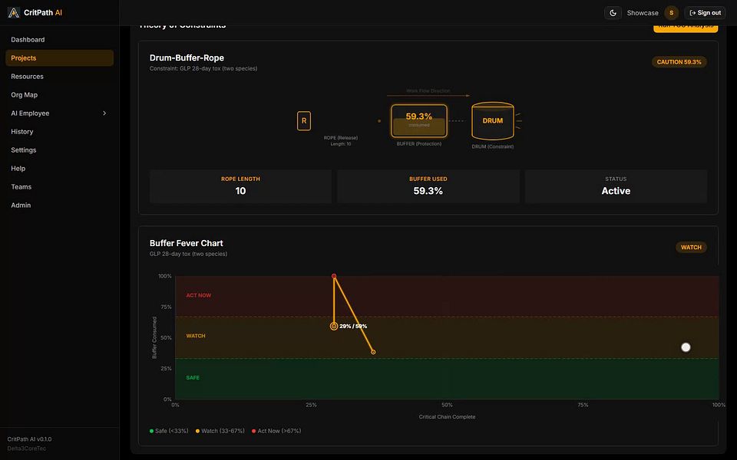Click the Safe (<33%) legend entry
The height and width of the screenshot is (460, 737).
coord(169,431)
